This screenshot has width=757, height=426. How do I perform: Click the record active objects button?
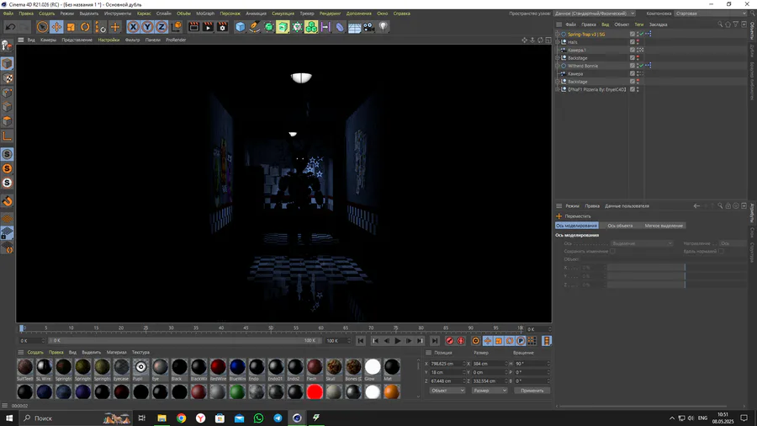tap(449, 341)
